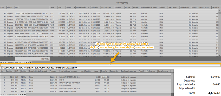Click the Tipo cambio column header
Image resolution: width=221 pixels, height=96 pixels.
(x=173, y=8)
